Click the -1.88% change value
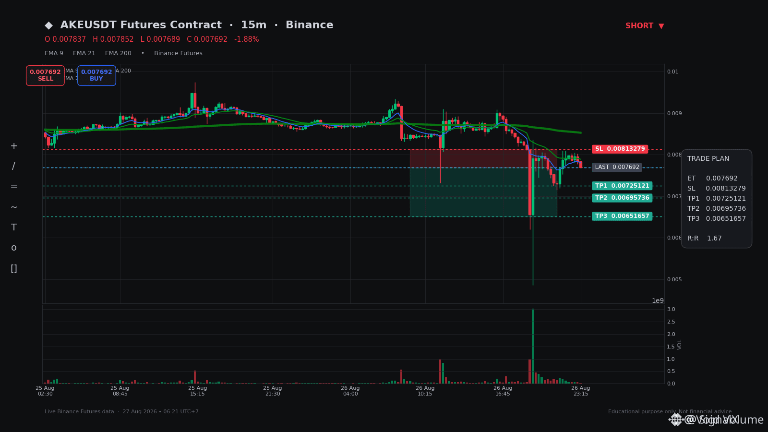The width and height of the screenshot is (768, 432). point(247,39)
